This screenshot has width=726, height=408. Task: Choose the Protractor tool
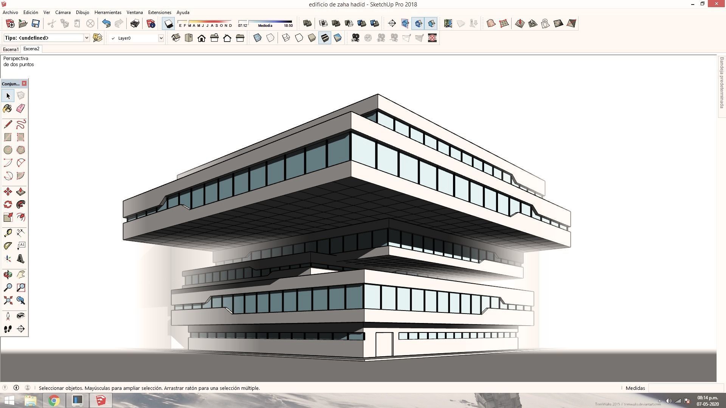8,246
